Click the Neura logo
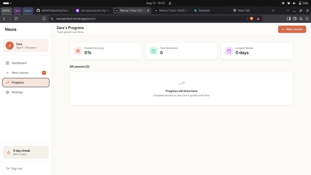The width and height of the screenshot is (311, 175). (11, 29)
